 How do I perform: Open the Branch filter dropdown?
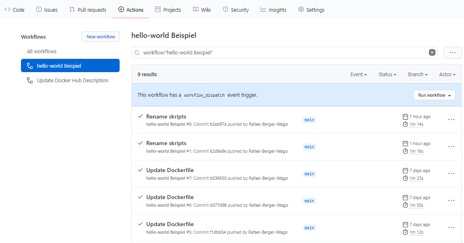coord(417,75)
